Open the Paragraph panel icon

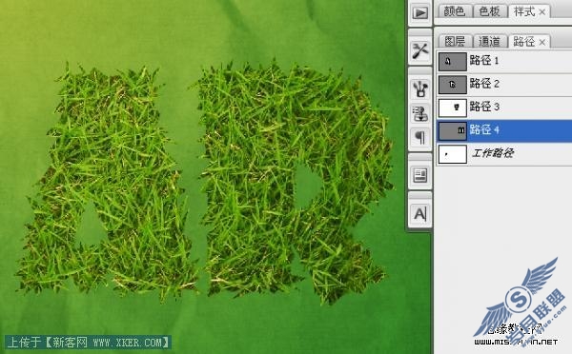coord(419,138)
